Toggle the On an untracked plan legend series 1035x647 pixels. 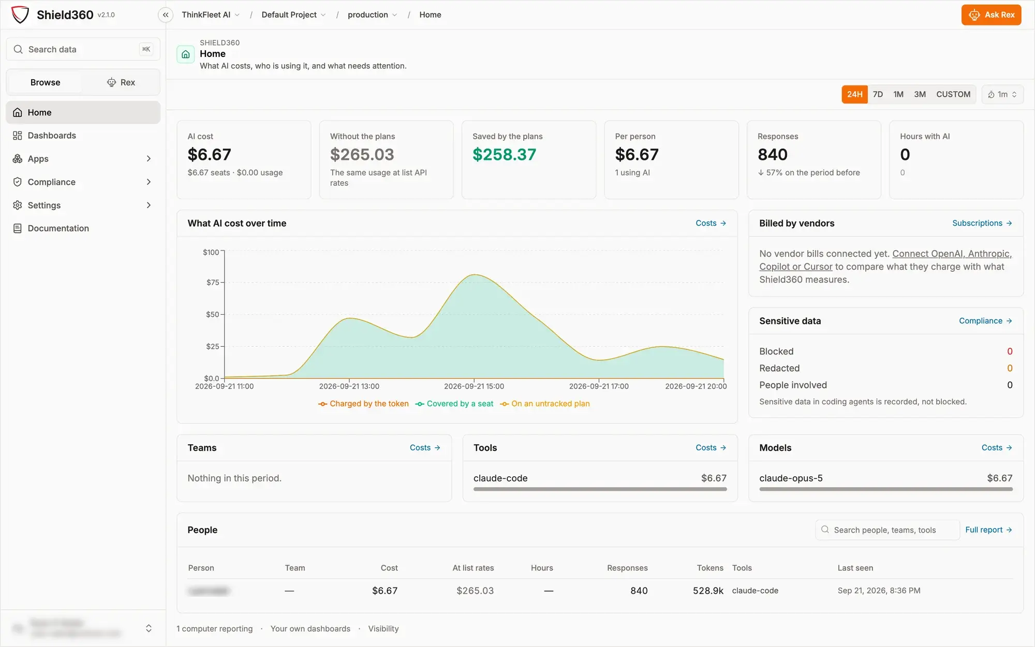(x=545, y=404)
